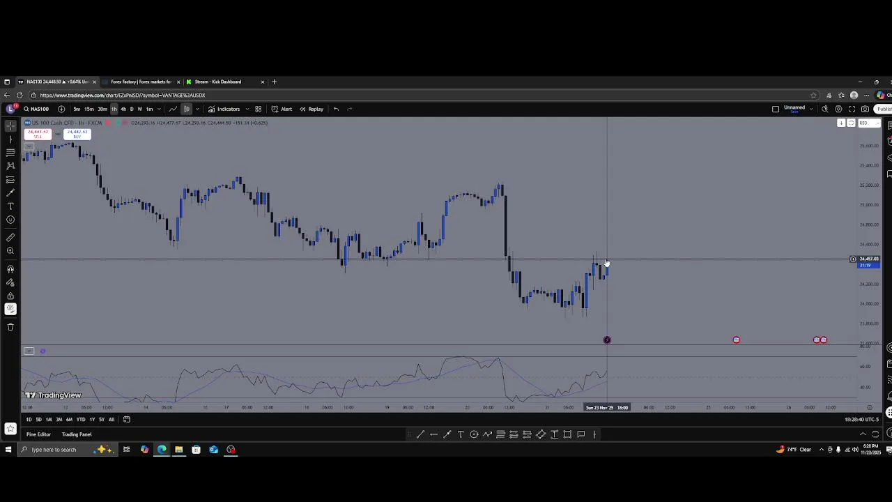Open File Explorer from the taskbar

tap(178, 450)
